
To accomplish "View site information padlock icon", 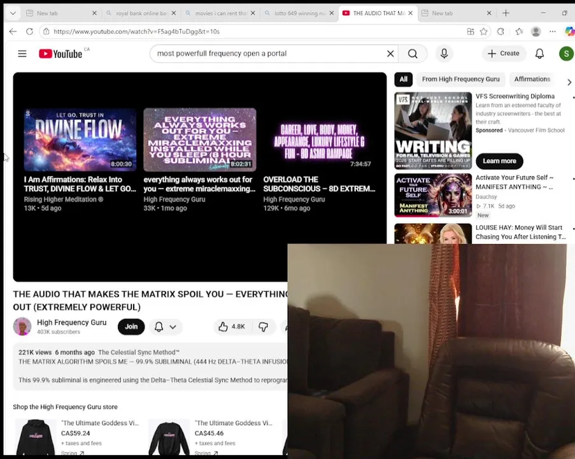I will pos(46,32).
